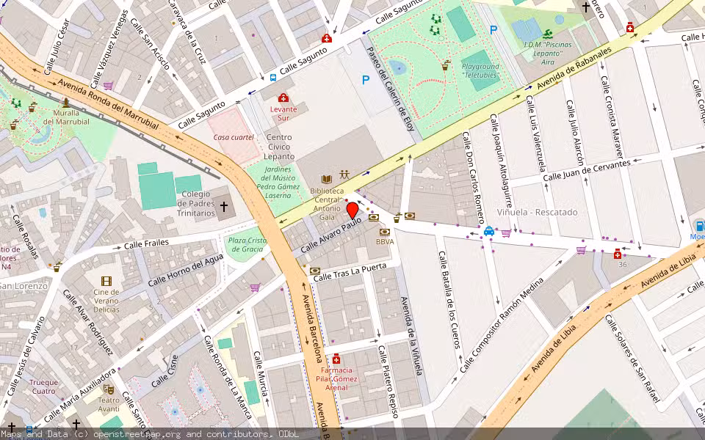Select the community center icon beside the library icon
Viewport: 705px width, 440px height.
[x=344, y=175]
